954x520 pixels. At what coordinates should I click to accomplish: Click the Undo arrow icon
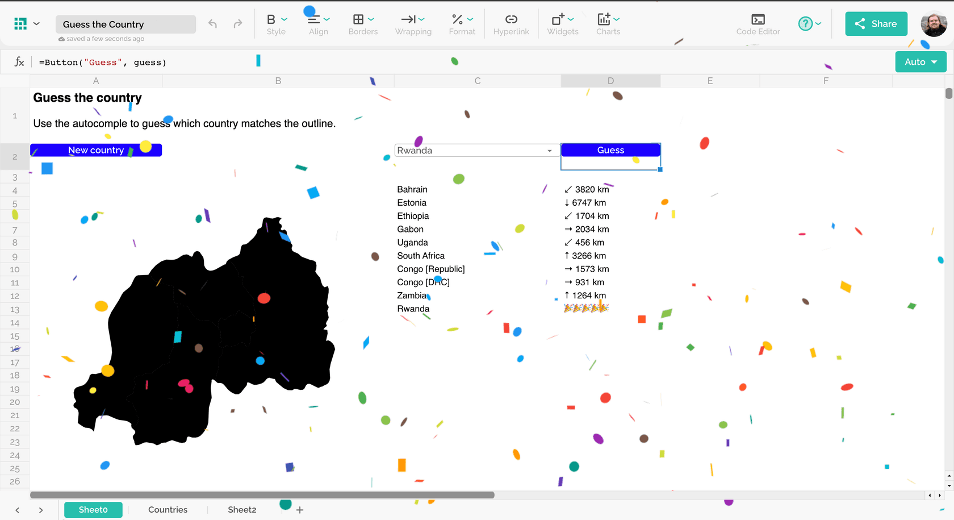coord(212,24)
